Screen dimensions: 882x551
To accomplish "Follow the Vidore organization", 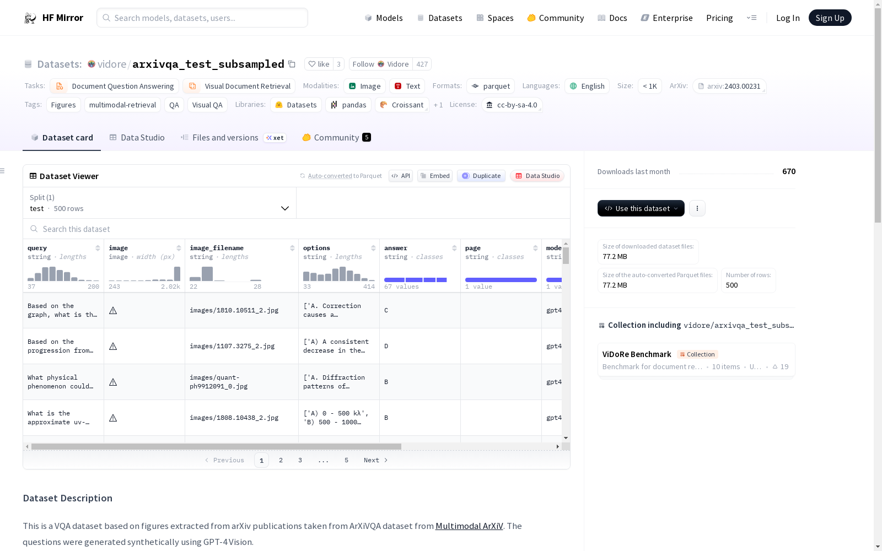I will [x=381, y=64].
